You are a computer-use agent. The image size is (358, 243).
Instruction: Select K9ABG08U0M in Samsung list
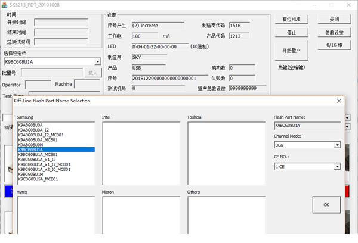[x=56, y=145]
